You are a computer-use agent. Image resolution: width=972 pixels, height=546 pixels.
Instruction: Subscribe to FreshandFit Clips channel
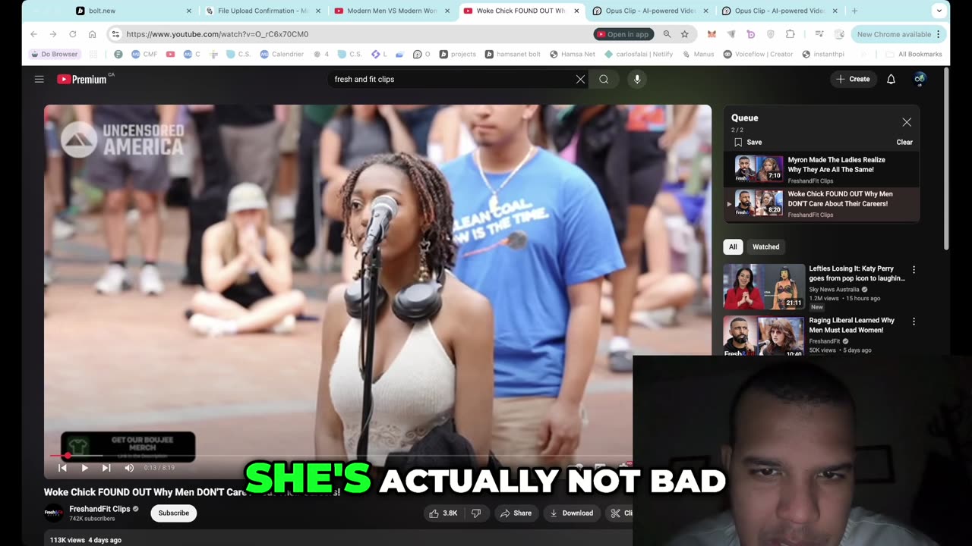(x=173, y=513)
